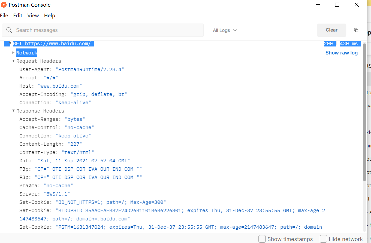Copy console logs with the copy icon
The width and height of the screenshot is (371, 243).
[356, 30]
